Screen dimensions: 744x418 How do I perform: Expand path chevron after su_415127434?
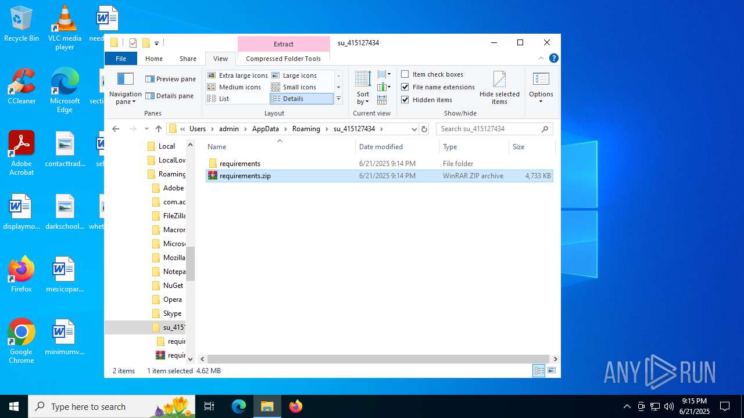(x=381, y=129)
